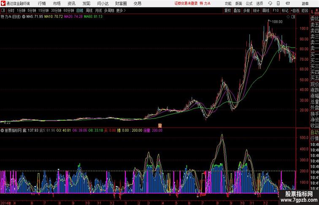Click the MA10: 70.72 value

[x=54, y=17]
